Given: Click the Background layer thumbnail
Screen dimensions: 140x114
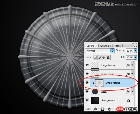Looking at the screenshot, I should coord(95,100).
